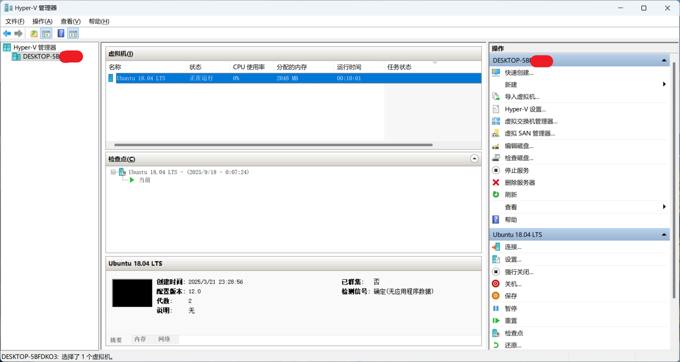Image resolution: width=680 pixels, height=362 pixels.
Task: Click the orange 保存 icon
Action: 496,296
